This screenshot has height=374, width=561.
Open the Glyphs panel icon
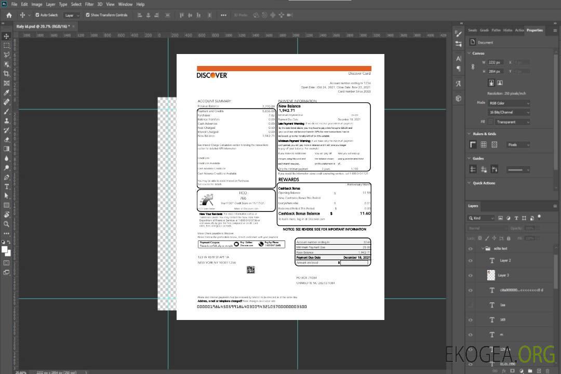[458, 84]
